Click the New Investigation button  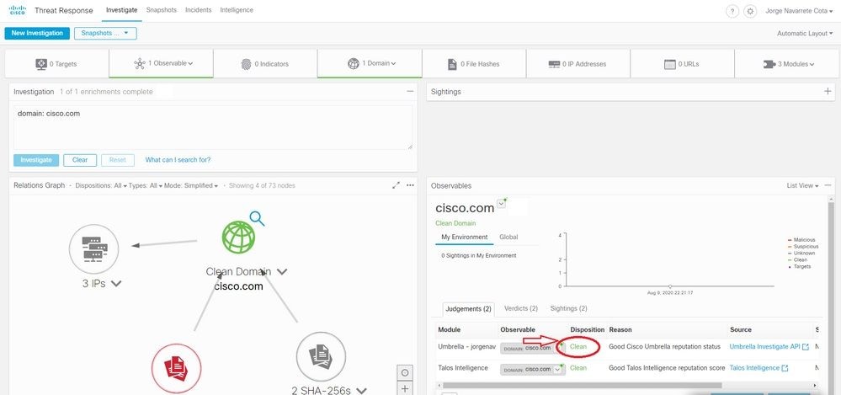tap(37, 34)
